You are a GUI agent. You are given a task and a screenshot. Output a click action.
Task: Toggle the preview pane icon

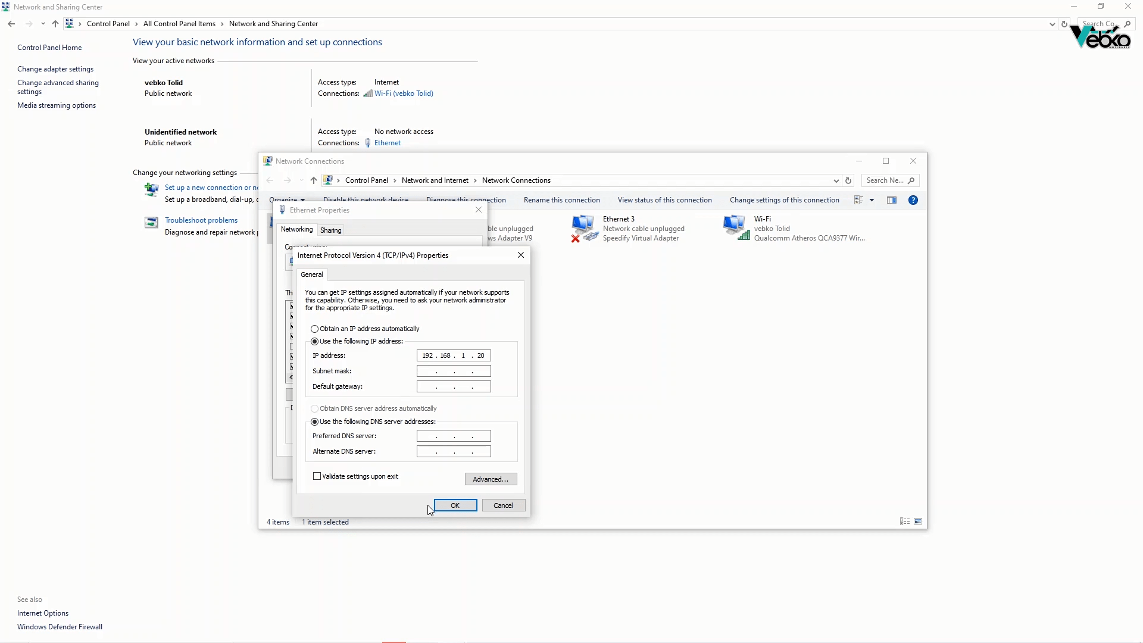(891, 200)
